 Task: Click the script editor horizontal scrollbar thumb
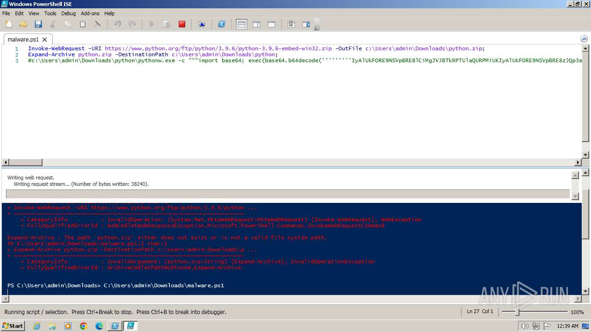pyautogui.click(x=25, y=162)
